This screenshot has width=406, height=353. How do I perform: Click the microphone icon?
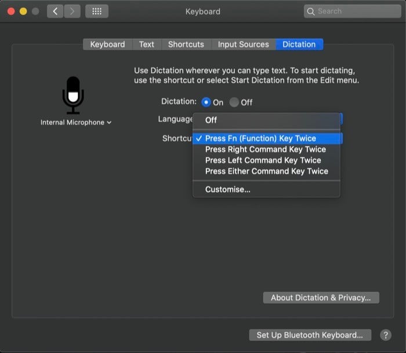[73, 95]
